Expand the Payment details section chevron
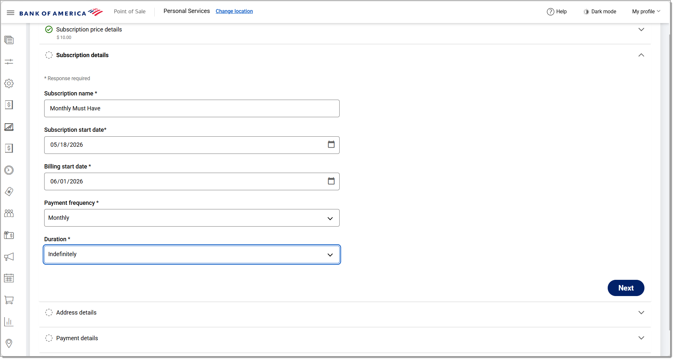 [x=641, y=338]
